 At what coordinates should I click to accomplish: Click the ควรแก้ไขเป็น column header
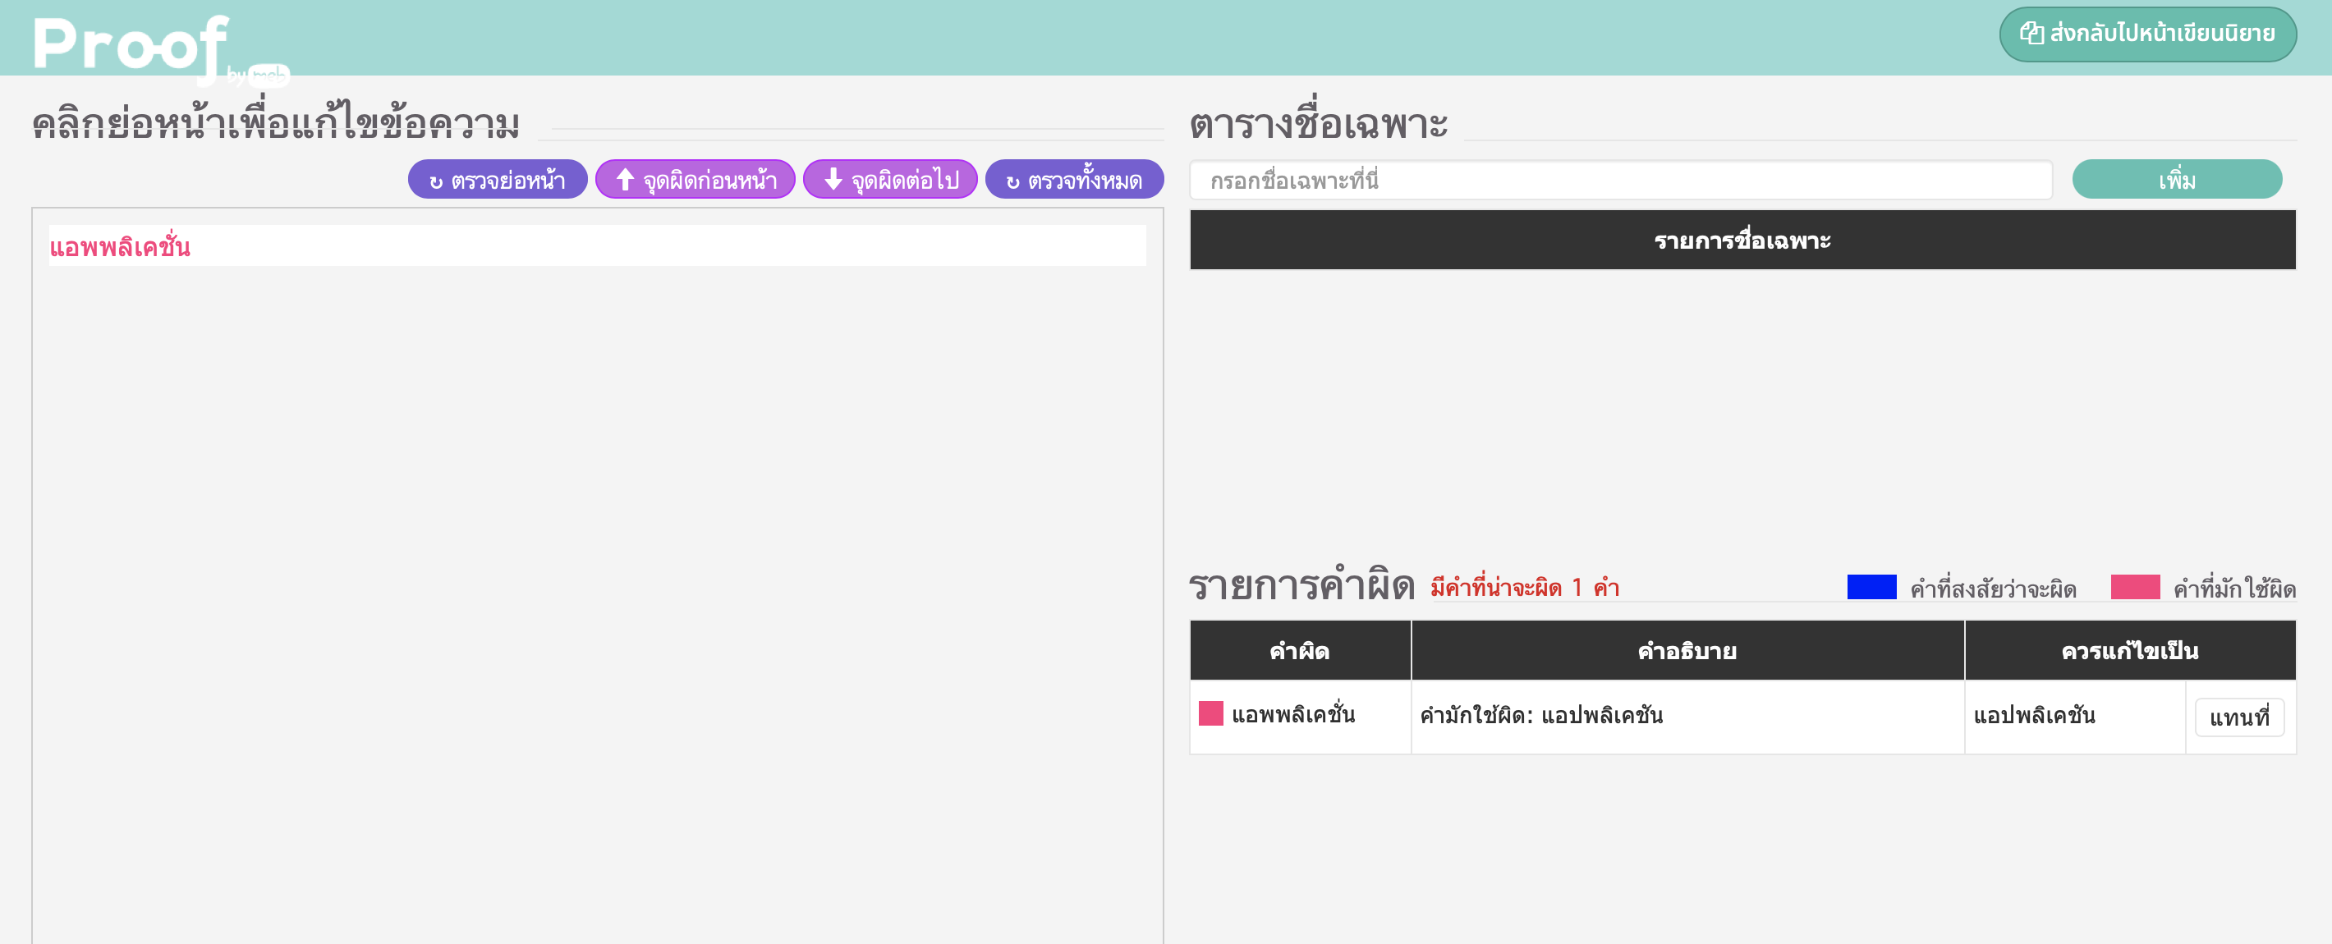pos(2128,650)
